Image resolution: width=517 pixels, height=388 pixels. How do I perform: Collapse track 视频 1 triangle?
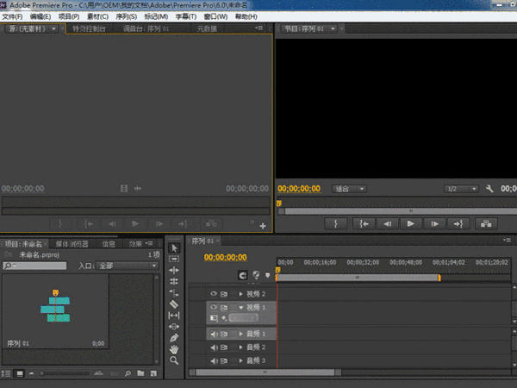(x=241, y=308)
